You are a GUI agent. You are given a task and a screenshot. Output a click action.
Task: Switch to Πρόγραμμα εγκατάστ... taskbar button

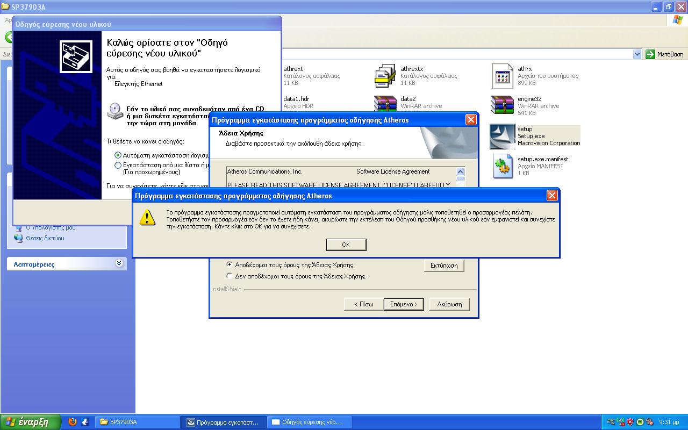(224, 422)
